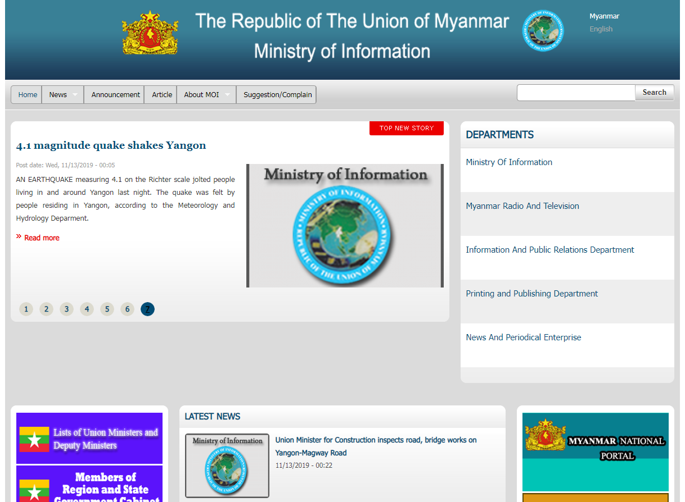Click the post date 'Wed, 11/13/2019 - 00:05'

tap(65, 165)
